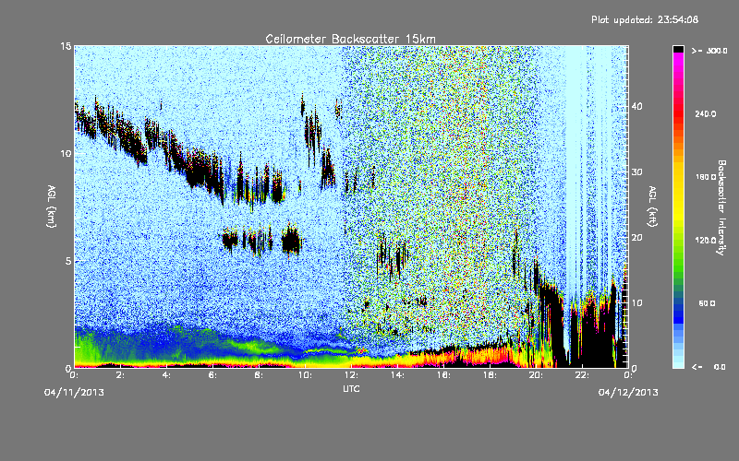Click the colorbar value 240.0
Image resolution: width=739 pixels, height=461 pixels.
coord(706,114)
